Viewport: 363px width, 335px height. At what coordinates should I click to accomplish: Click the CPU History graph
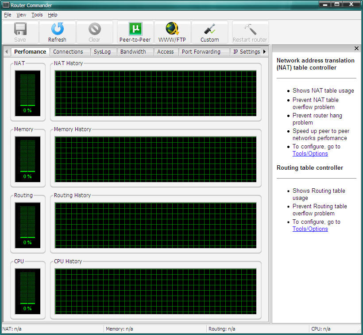pos(155,291)
